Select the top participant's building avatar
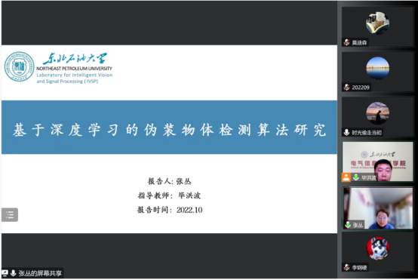This screenshot has height=280, width=418. click(x=377, y=23)
